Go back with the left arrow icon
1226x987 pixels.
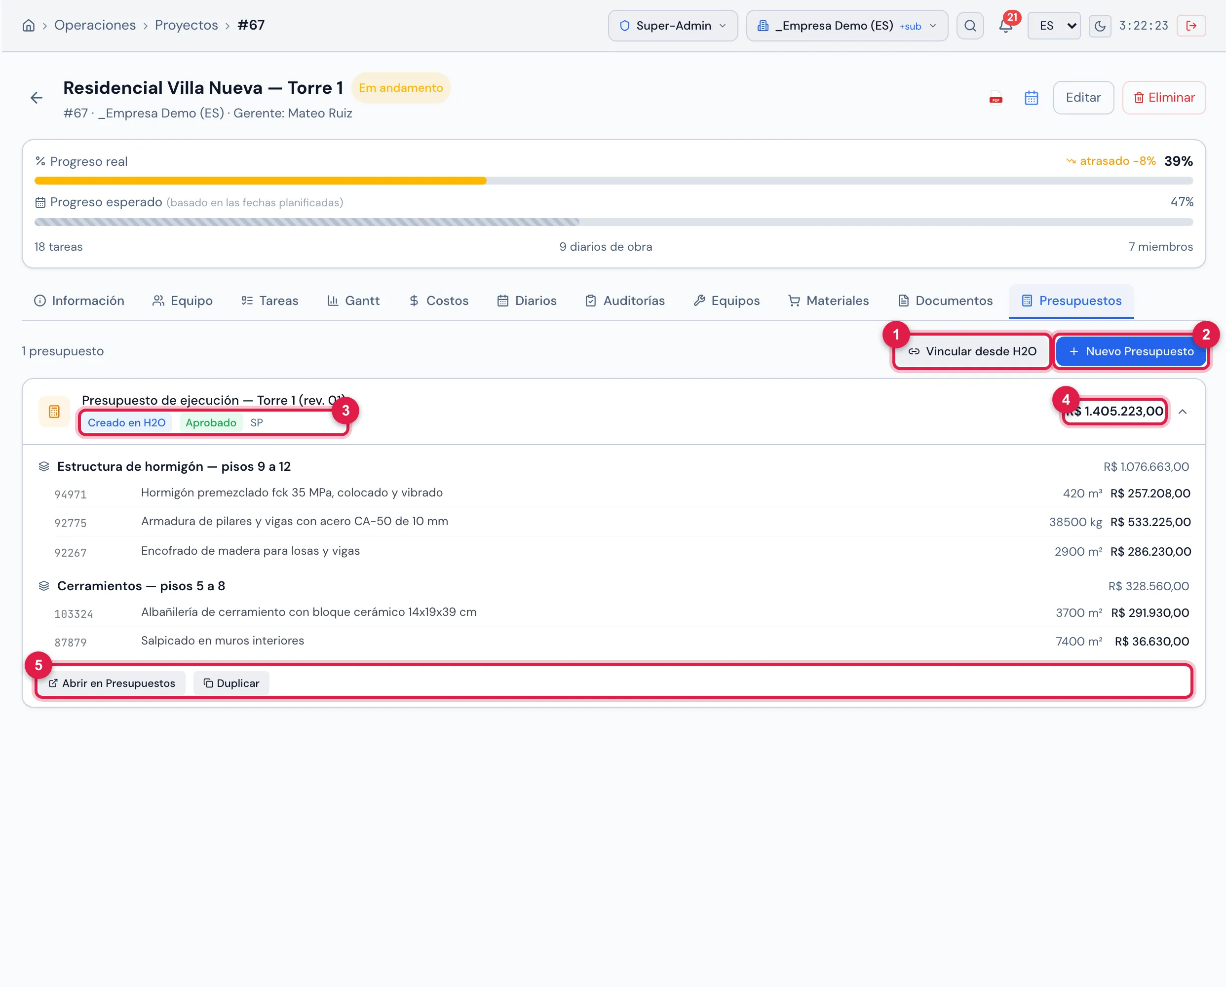pos(37,98)
